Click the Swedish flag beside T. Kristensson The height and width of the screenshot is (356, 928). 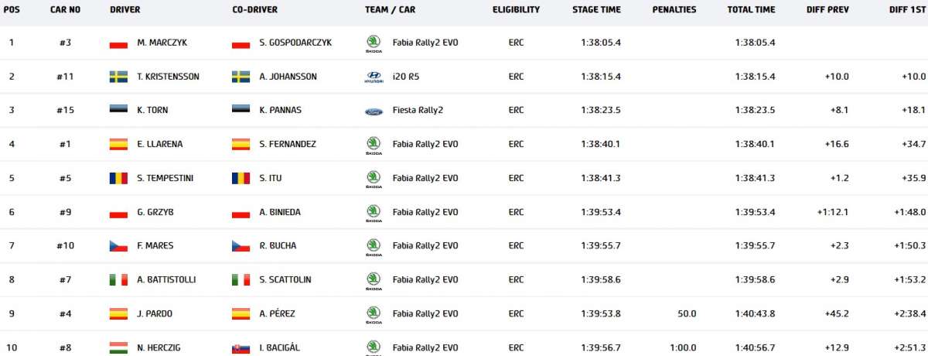point(118,77)
